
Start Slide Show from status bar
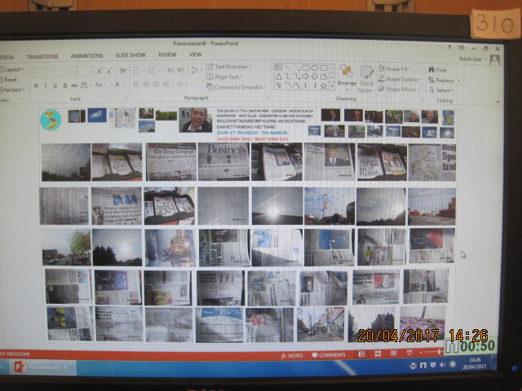pyautogui.click(x=409, y=353)
